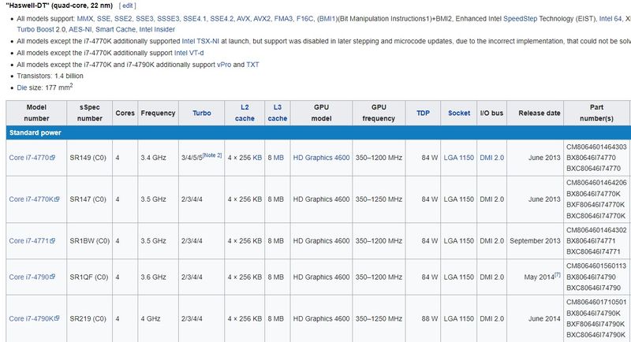Select the SR1BW (C0) sSpec cell
This screenshot has width=631, height=342.
tap(89, 240)
